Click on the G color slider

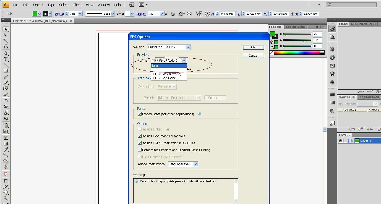tap(297, 40)
